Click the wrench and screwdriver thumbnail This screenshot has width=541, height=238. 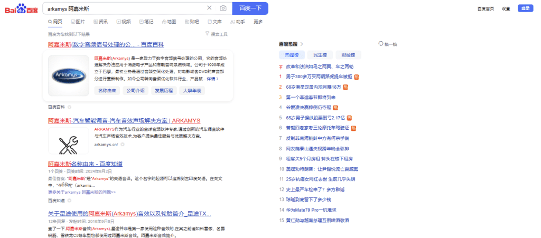(68, 140)
